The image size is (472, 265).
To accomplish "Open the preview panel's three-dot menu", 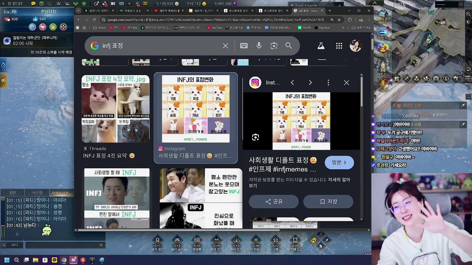I will [328, 83].
